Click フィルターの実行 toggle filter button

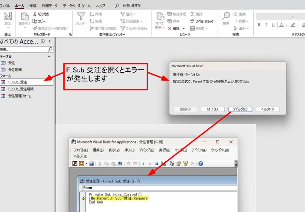coord(134,28)
